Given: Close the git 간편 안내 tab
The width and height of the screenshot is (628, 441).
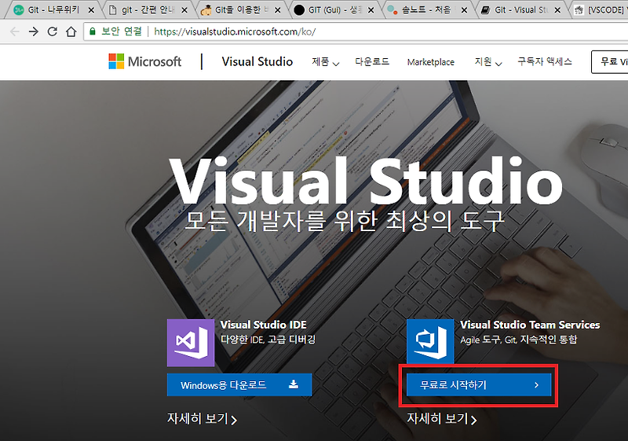Looking at the screenshot, I should coord(184,10).
